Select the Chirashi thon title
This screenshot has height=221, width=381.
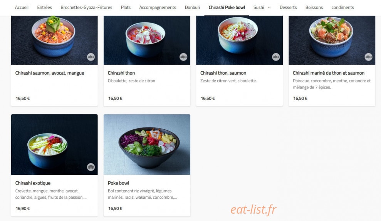(x=121, y=73)
